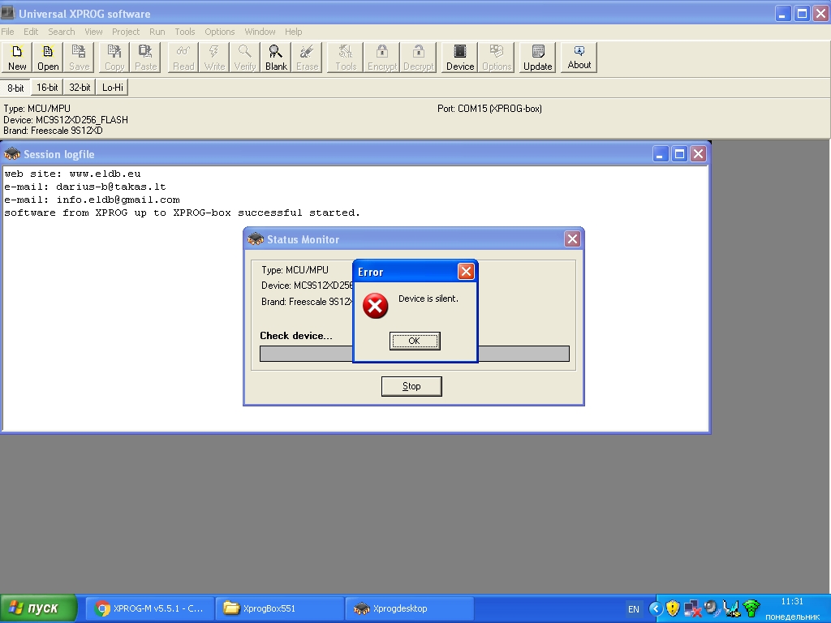831x623 pixels.
Task: Close the Session logfile window
Action: (x=698, y=154)
